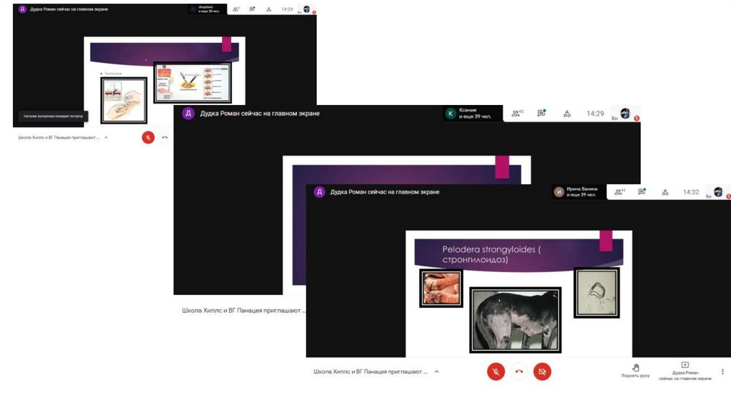Click the purple 'Д' presenter avatar in back window

pos(22,9)
